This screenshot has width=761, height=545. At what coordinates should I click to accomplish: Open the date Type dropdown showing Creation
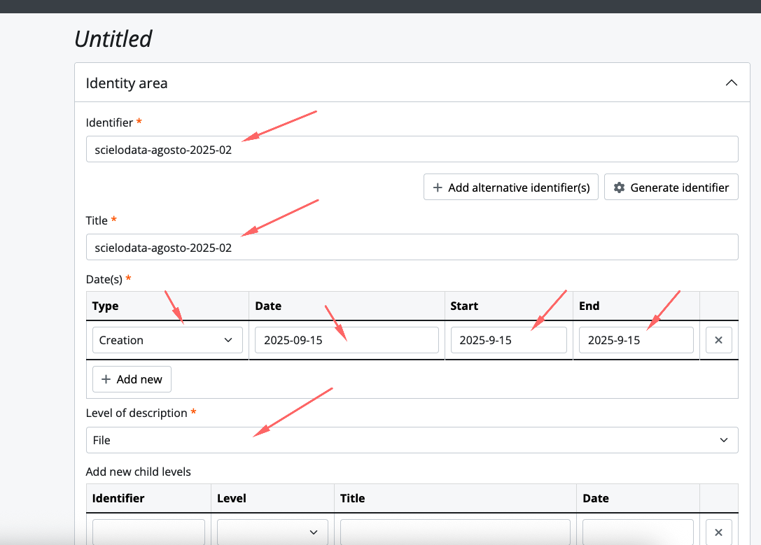point(167,340)
